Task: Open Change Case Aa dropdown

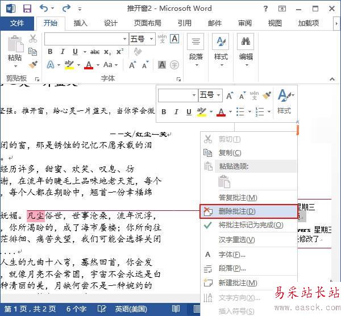Action: pos(110,65)
